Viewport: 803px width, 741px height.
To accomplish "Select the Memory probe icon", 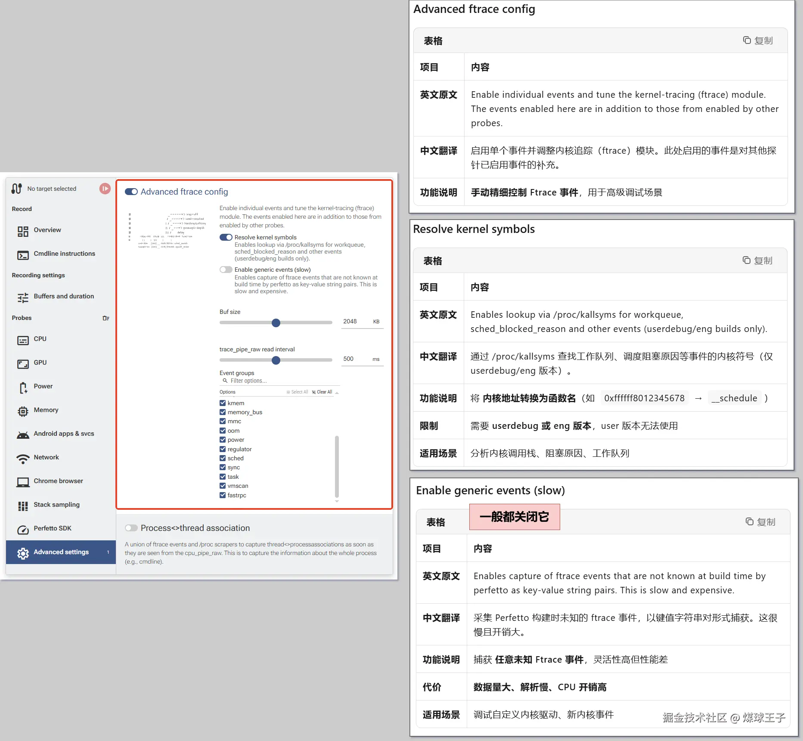I will pos(23,410).
